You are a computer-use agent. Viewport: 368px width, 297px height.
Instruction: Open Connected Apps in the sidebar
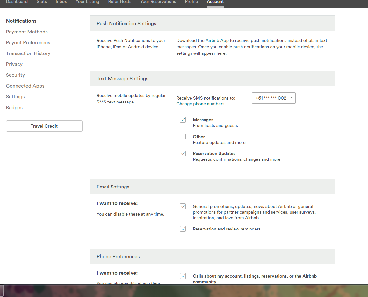tap(25, 86)
